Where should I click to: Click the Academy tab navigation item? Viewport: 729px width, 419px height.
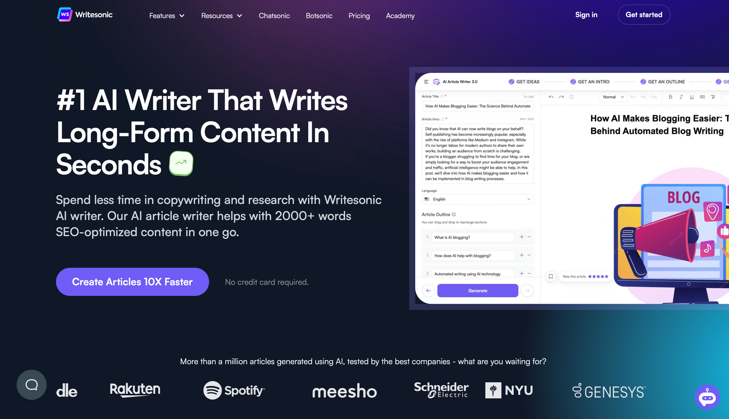[400, 15]
